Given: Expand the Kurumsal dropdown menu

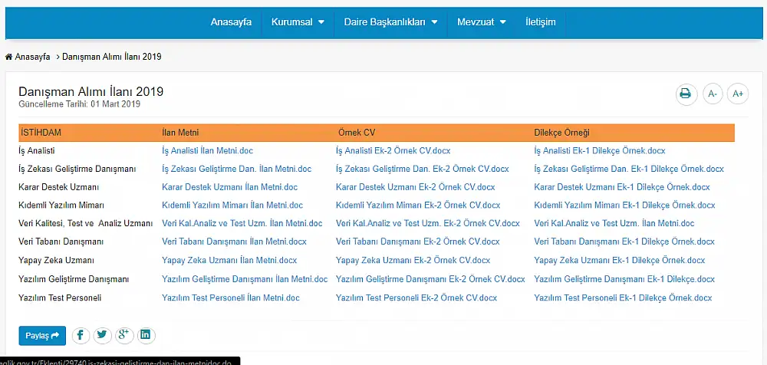Looking at the screenshot, I should (x=297, y=22).
